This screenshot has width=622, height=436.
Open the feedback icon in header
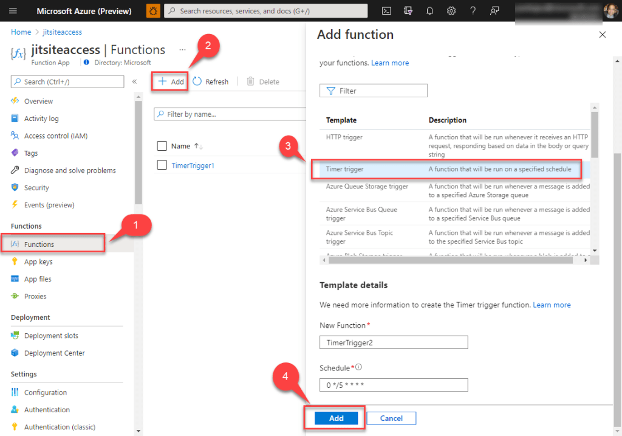(x=495, y=11)
